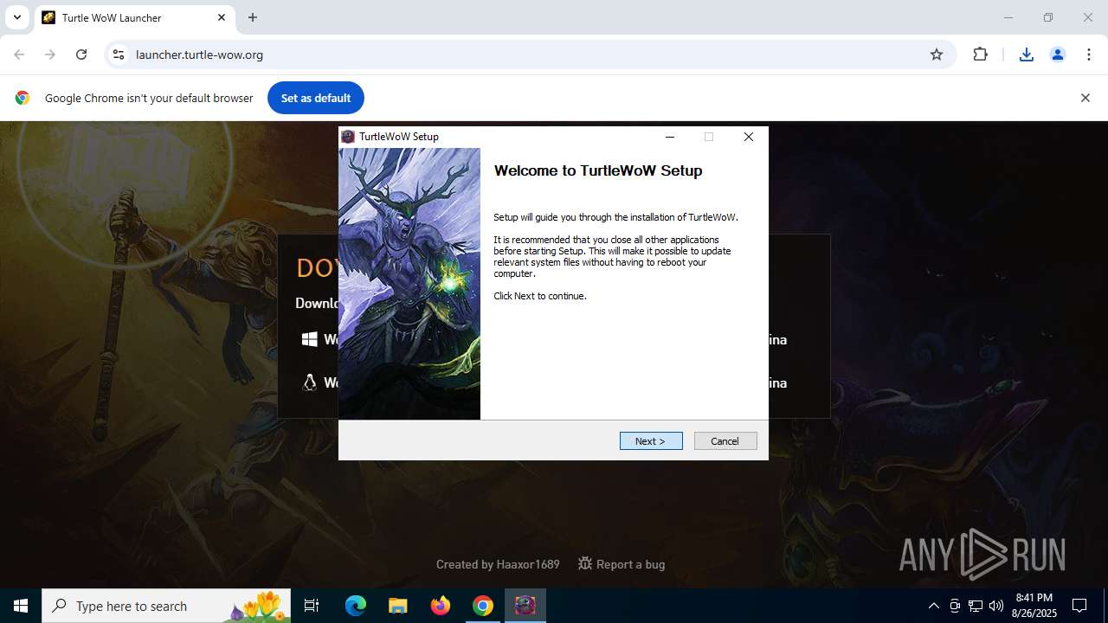This screenshot has width=1108, height=623.
Task: Open Chrome's three-dot menu
Action: 1089,55
